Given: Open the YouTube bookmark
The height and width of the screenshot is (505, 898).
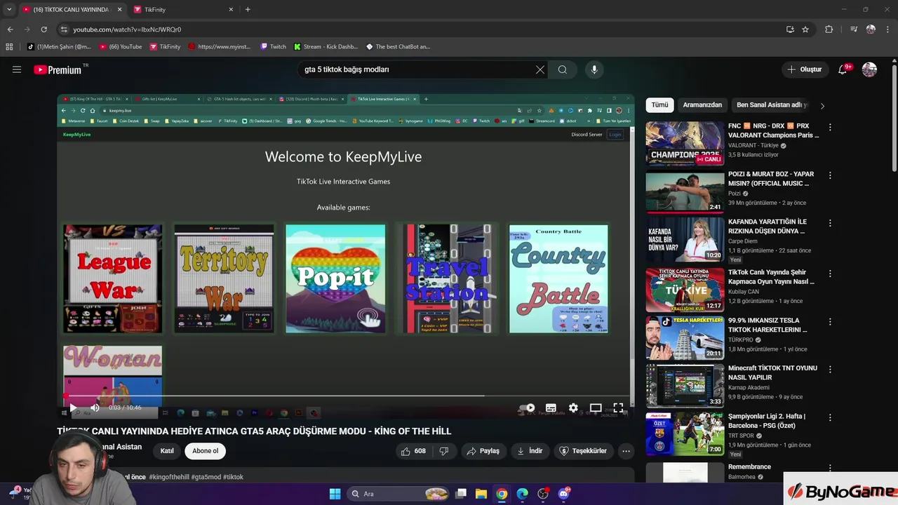Looking at the screenshot, I should pyautogui.click(x=121, y=47).
